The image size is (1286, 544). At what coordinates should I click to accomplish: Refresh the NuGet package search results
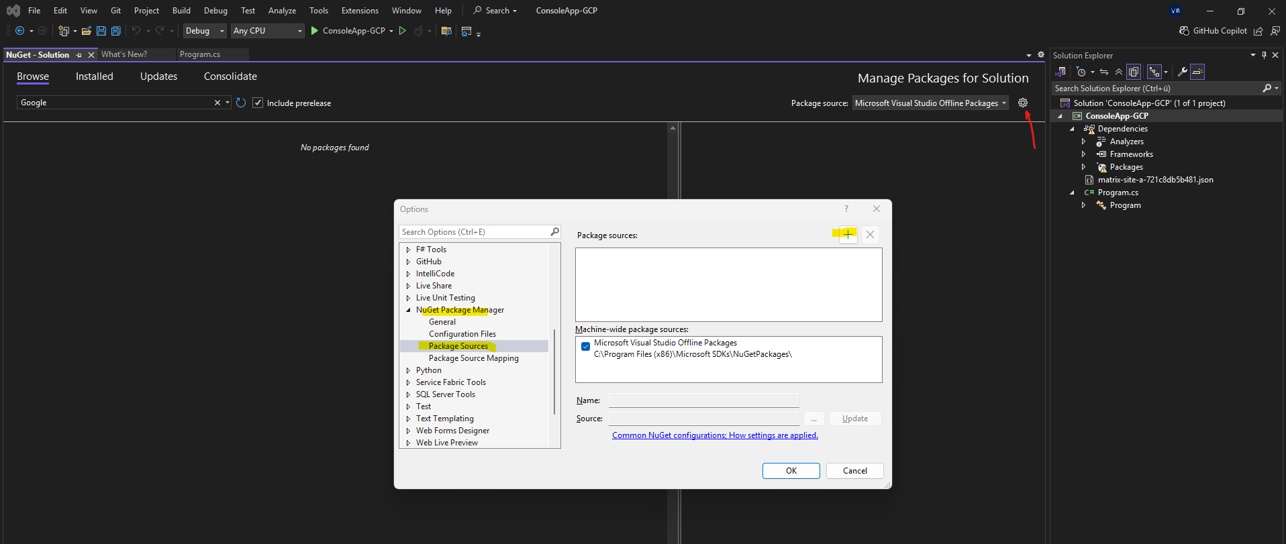tap(241, 103)
